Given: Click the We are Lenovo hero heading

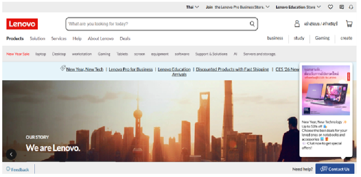Looking at the screenshot, I should [53, 148].
